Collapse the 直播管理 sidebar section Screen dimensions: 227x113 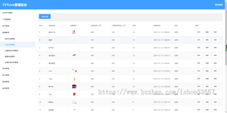pyautogui.click(x=17, y=32)
